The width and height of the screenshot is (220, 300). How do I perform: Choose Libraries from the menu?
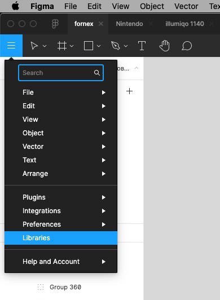(61, 238)
